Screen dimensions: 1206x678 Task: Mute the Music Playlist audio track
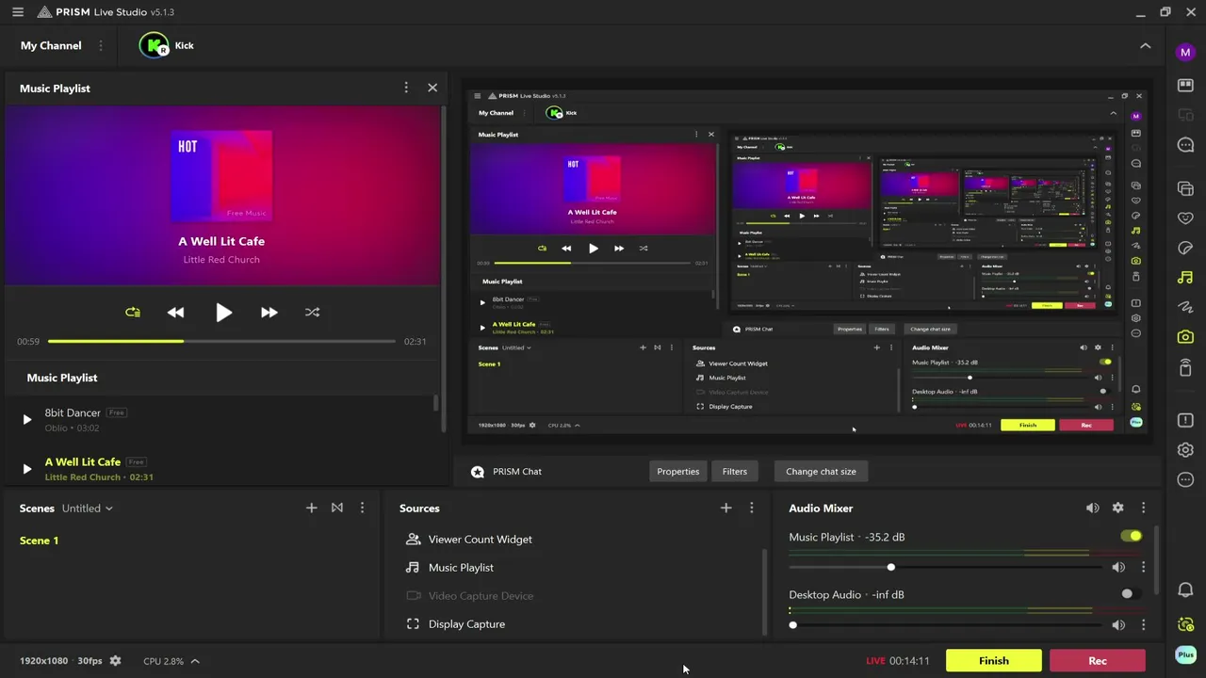[1118, 567]
